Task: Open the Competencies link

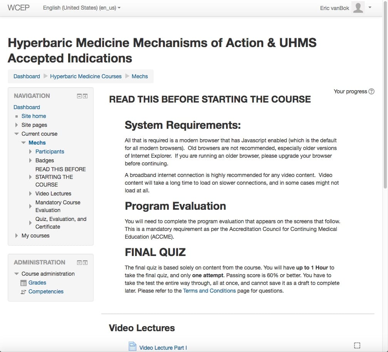Action: (46, 291)
